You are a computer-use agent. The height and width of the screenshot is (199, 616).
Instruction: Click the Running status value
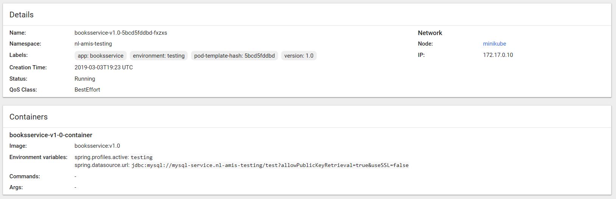click(85, 79)
